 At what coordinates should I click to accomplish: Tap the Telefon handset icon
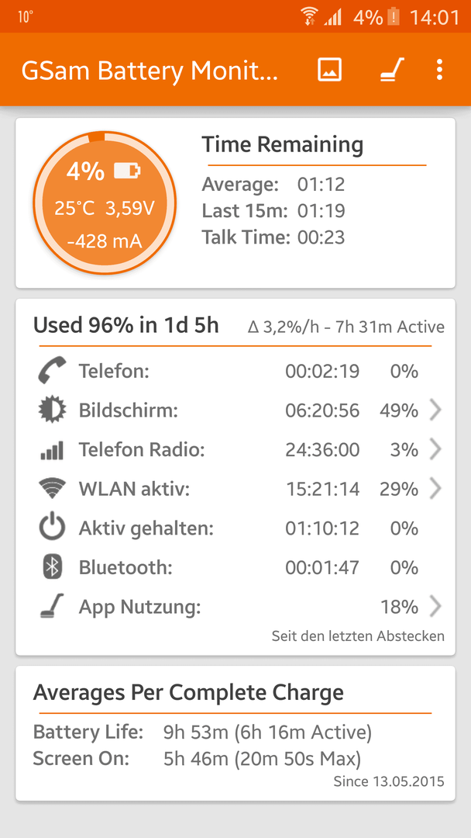click(x=52, y=371)
